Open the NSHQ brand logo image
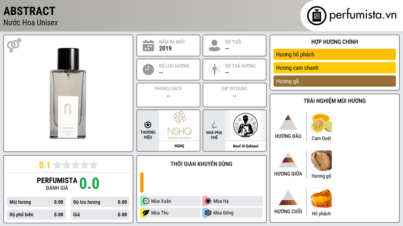This screenshot has width=403, height=226. point(179,126)
